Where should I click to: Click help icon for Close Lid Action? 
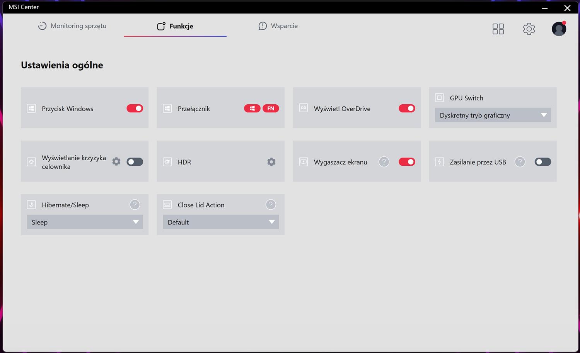[x=271, y=205]
